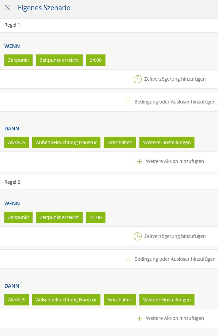Change Regel 1 Einschalten action value
The image size is (218, 336).
pos(120,142)
